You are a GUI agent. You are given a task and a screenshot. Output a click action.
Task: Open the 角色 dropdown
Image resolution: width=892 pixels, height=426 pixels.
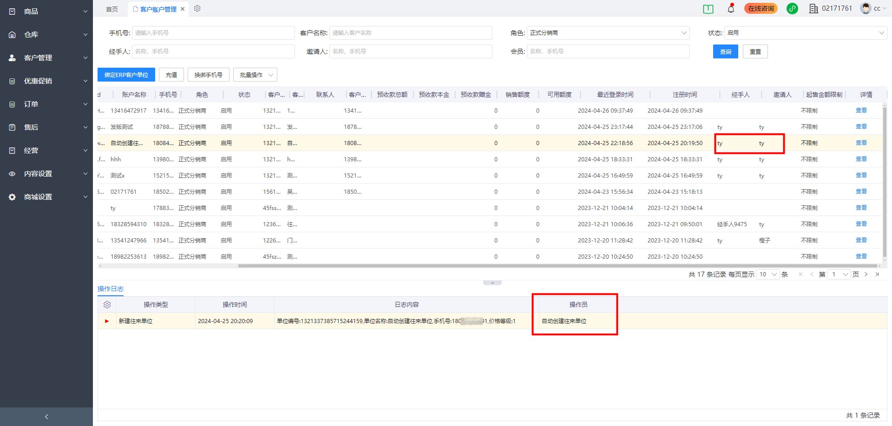[x=608, y=33]
